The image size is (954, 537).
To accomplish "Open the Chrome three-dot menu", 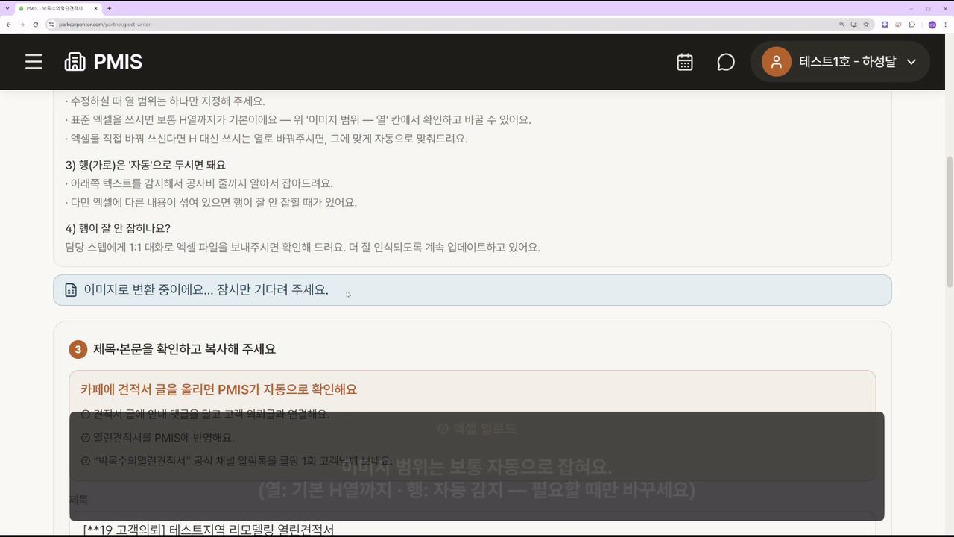I will click(945, 25).
